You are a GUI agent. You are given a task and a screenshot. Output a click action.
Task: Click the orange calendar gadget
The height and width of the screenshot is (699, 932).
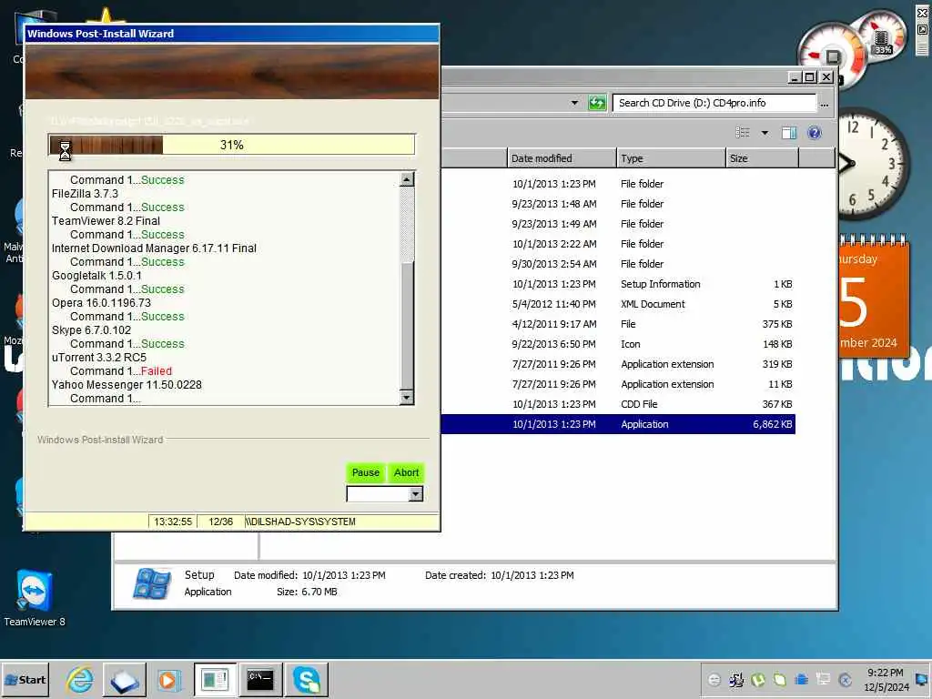pos(874,298)
